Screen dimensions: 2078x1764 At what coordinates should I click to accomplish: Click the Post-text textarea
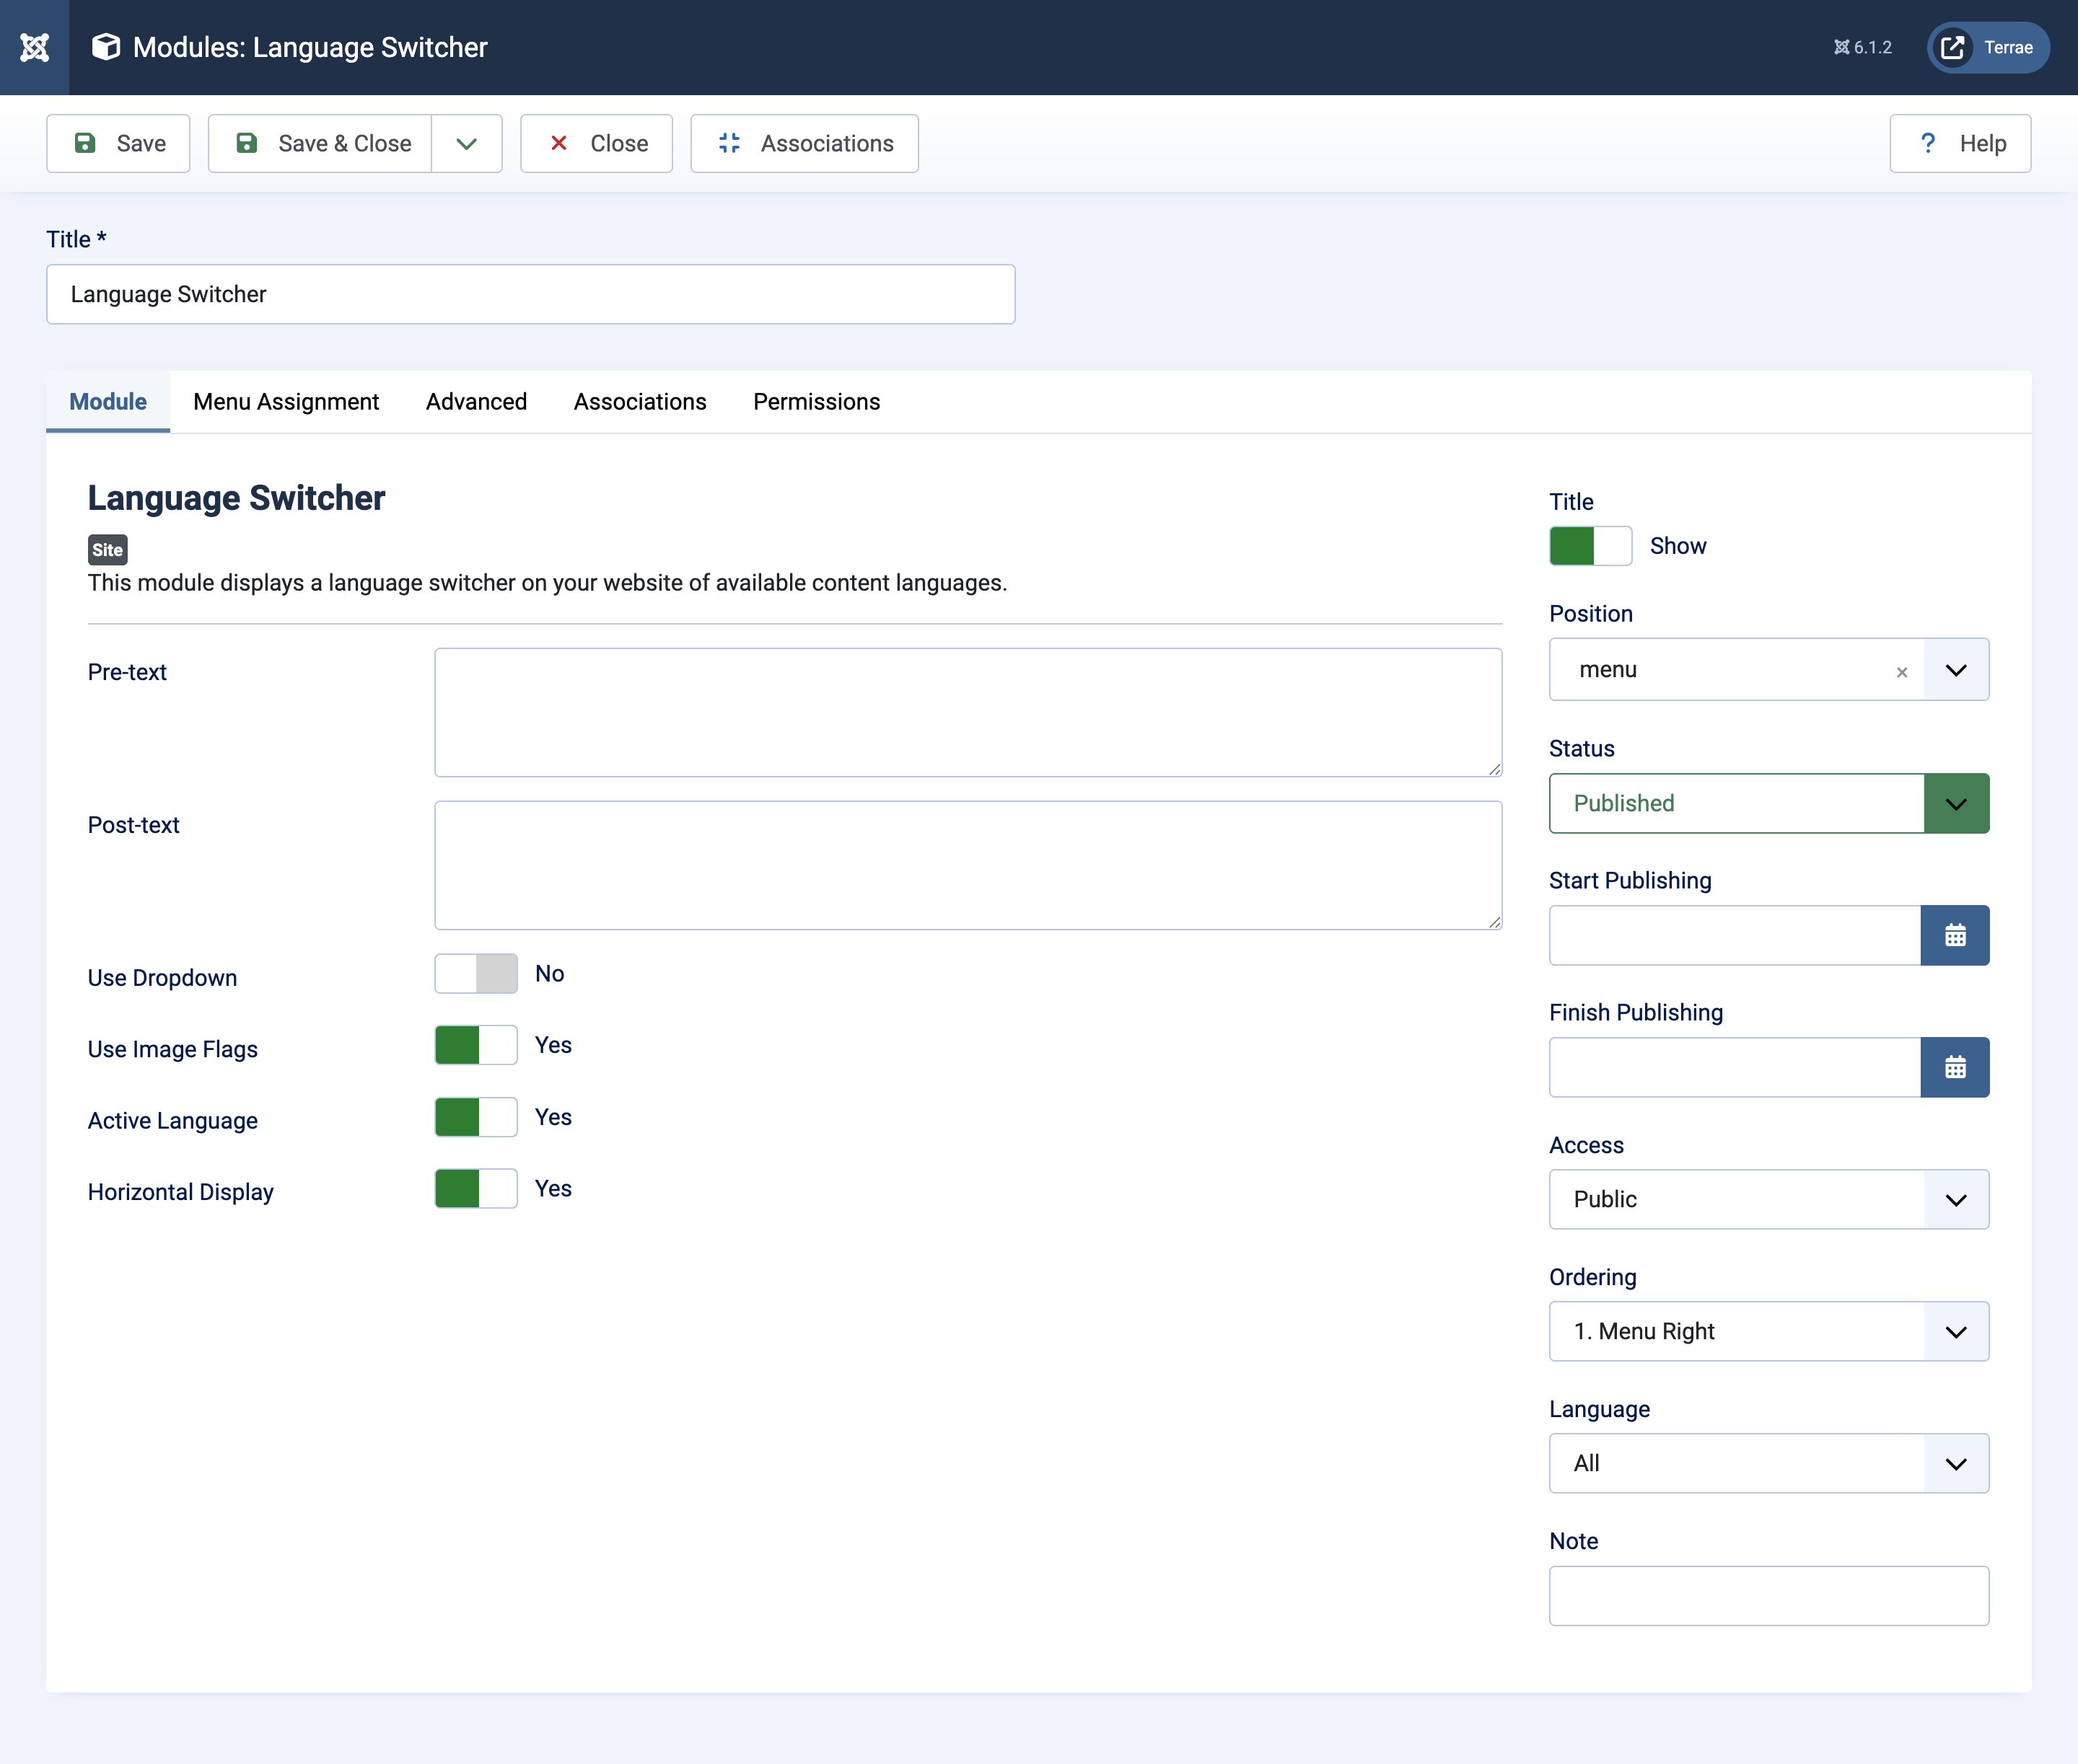click(968, 865)
